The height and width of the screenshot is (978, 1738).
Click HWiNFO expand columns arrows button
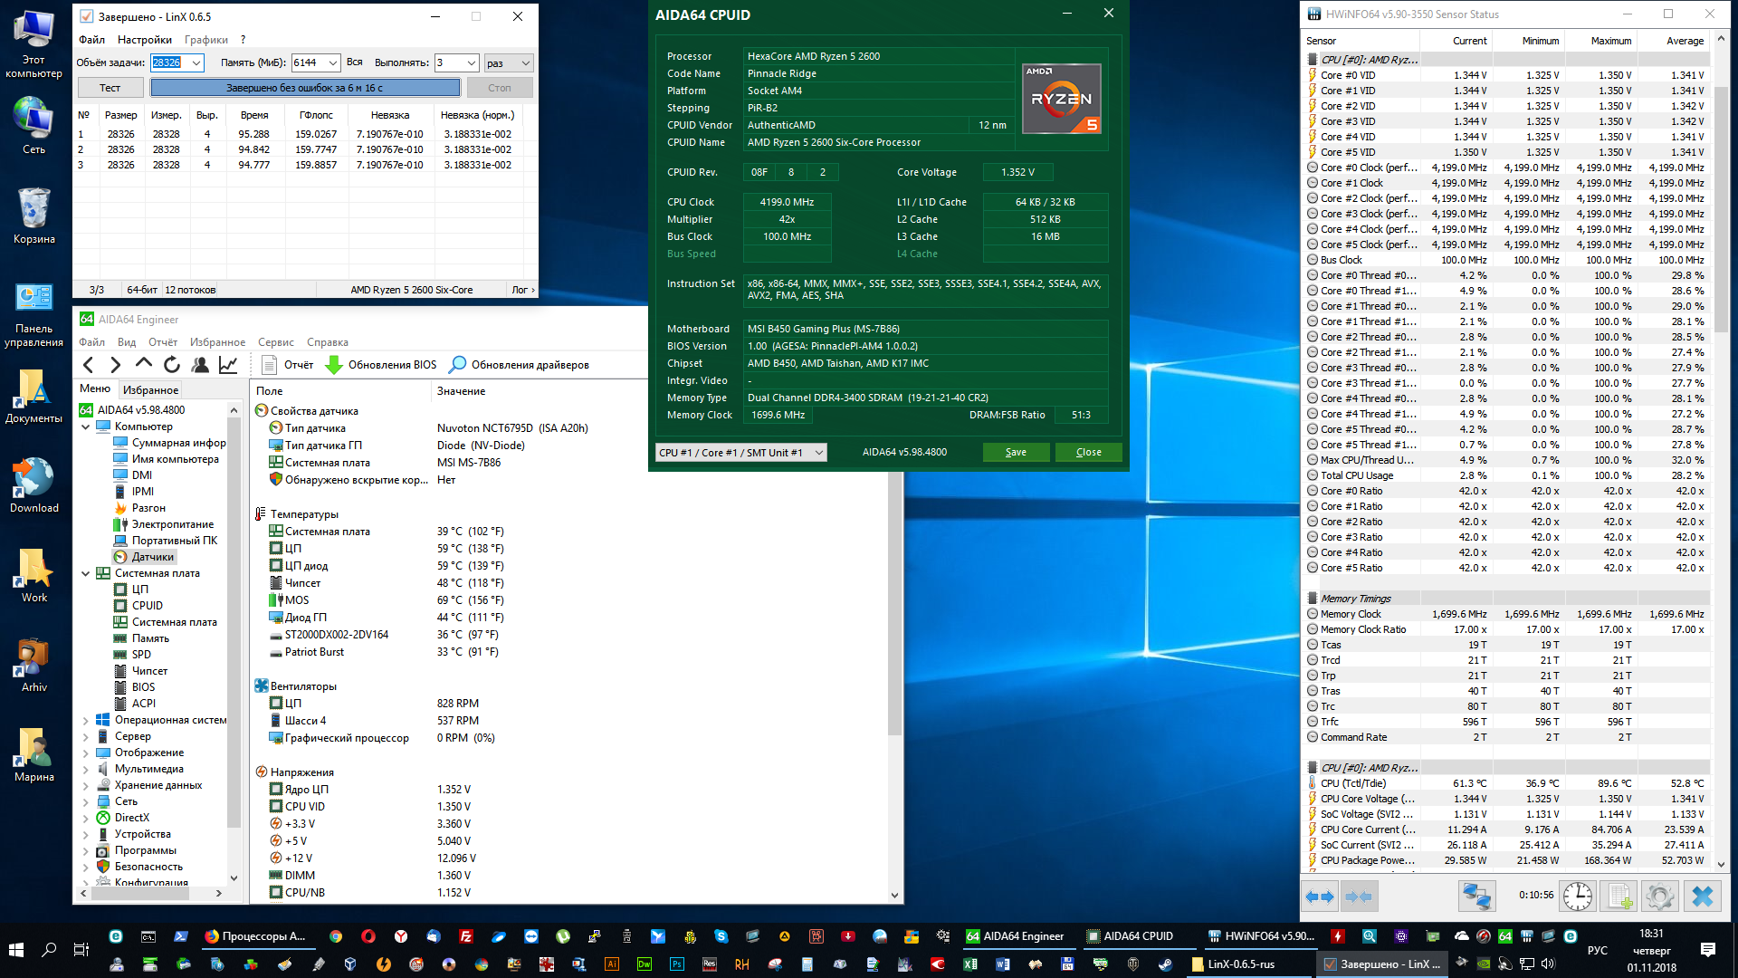pos(1320,896)
